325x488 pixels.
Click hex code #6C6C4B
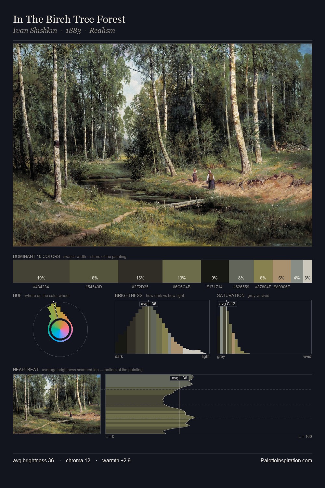[182, 287]
